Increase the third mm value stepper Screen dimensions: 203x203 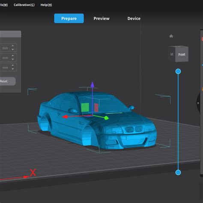[x=13, y=65]
